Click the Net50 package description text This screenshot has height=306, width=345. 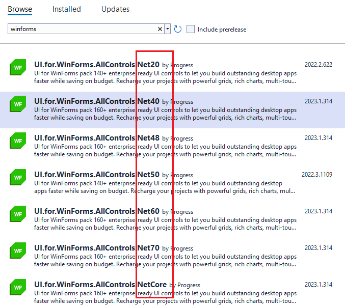coord(165,187)
